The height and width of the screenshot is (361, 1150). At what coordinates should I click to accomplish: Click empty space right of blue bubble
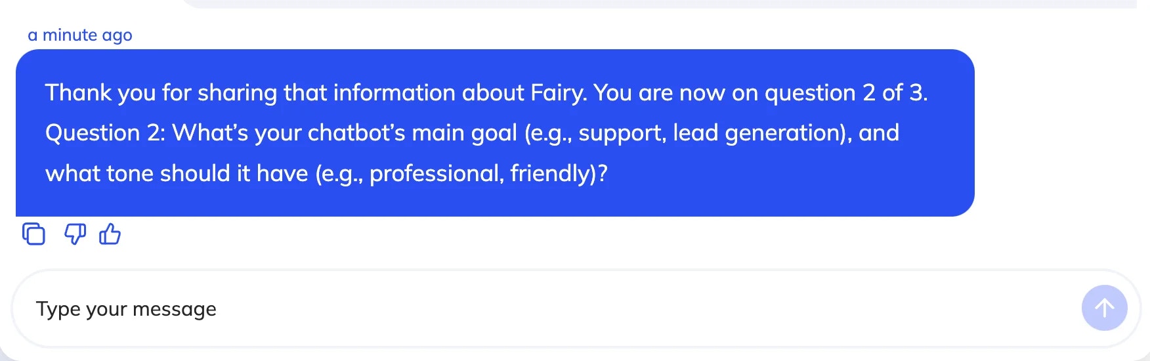pos(1057,131)
